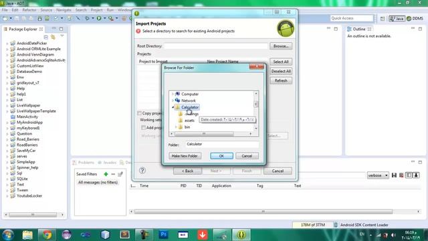Open the Refactor menu
This screenshot has width=428, height=241.
pos(29,10)
